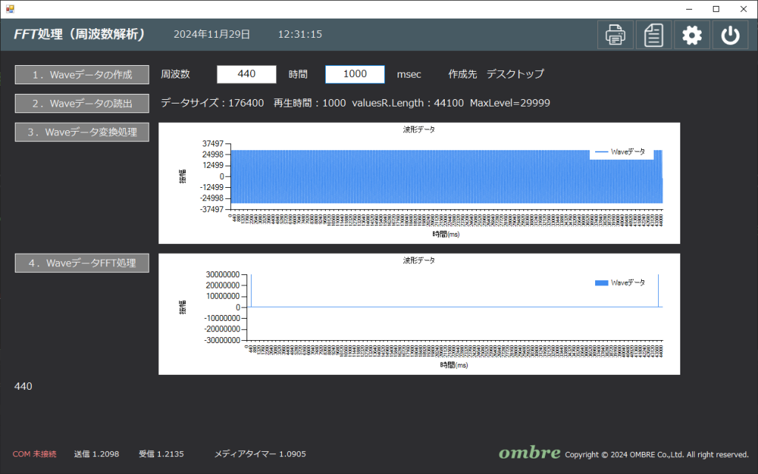Viewport: 758px width, 474px height.
Task: Click '3. Waveデータ変換処理' button
Action: point(81,132)
